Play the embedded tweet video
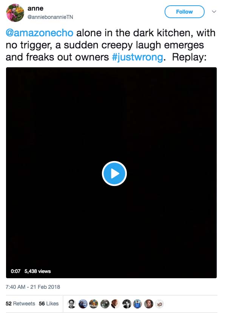This screenshot has height=313, width=225. (x=114, y=173)
